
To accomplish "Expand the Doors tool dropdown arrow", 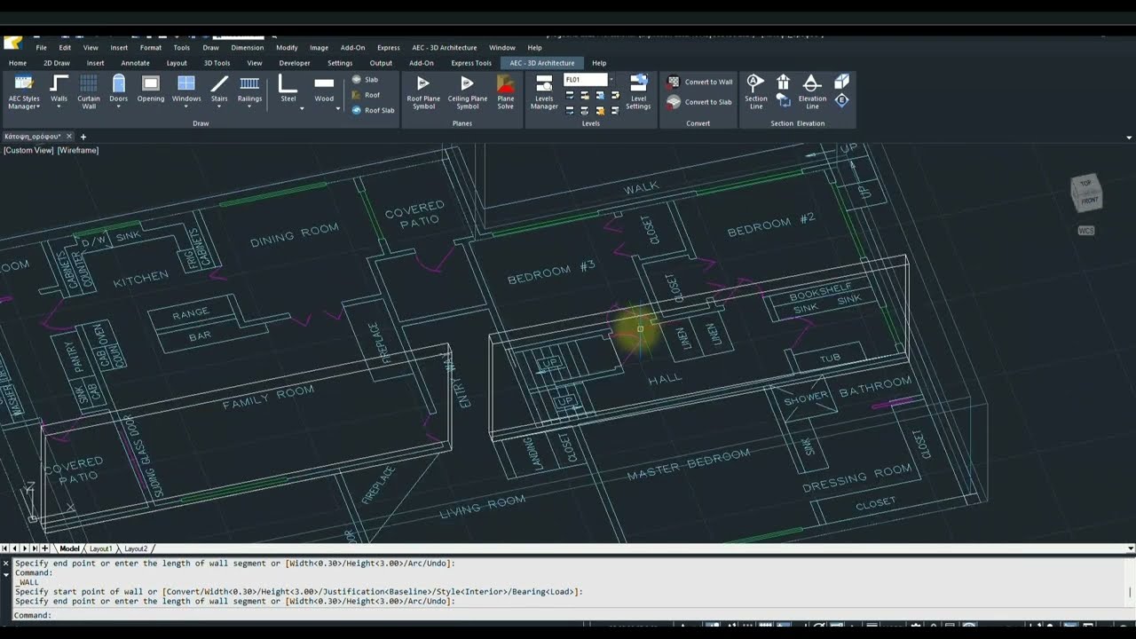I will point(119,106).
